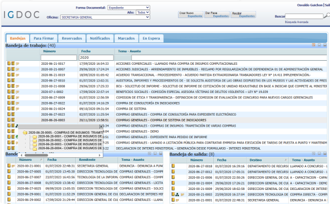Switch to the En Espera tab
The height and width of the screenshot is (204, 330).
151,38
